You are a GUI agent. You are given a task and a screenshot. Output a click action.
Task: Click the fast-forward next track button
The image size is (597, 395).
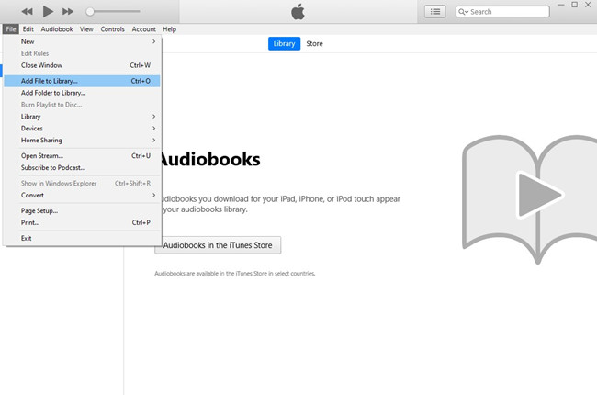[68, 11]
